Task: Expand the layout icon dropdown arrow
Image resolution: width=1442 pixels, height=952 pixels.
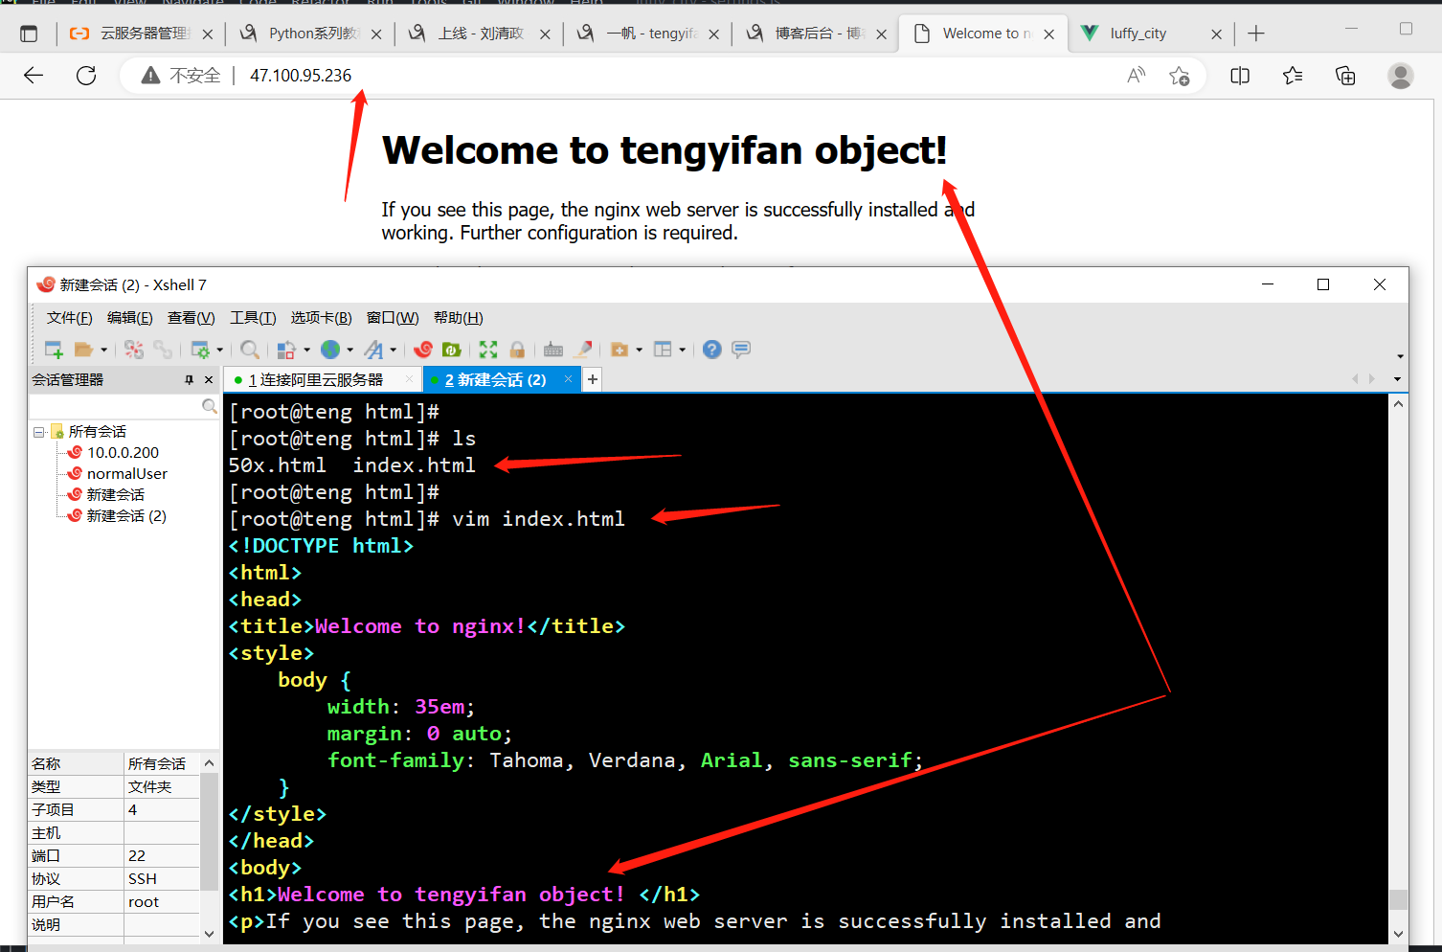Action: 683,351
